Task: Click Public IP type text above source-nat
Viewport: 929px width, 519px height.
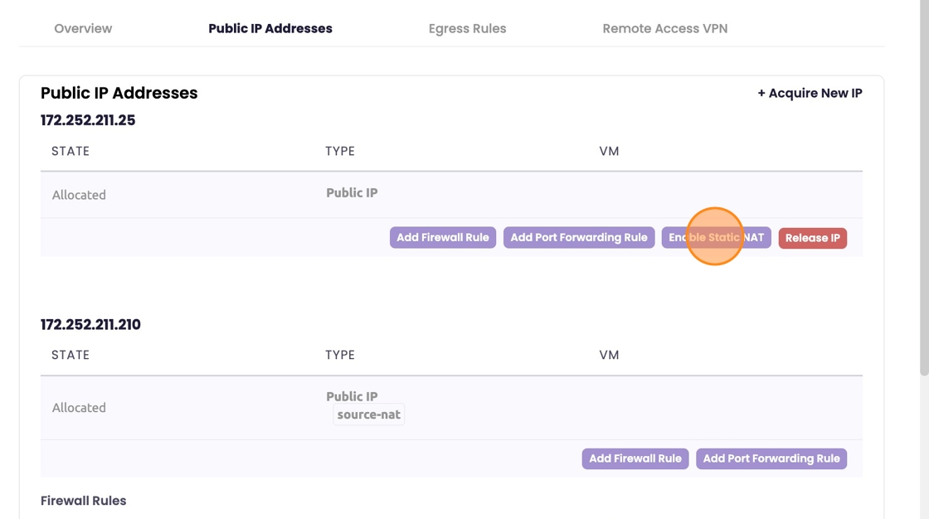Action: 352,396
